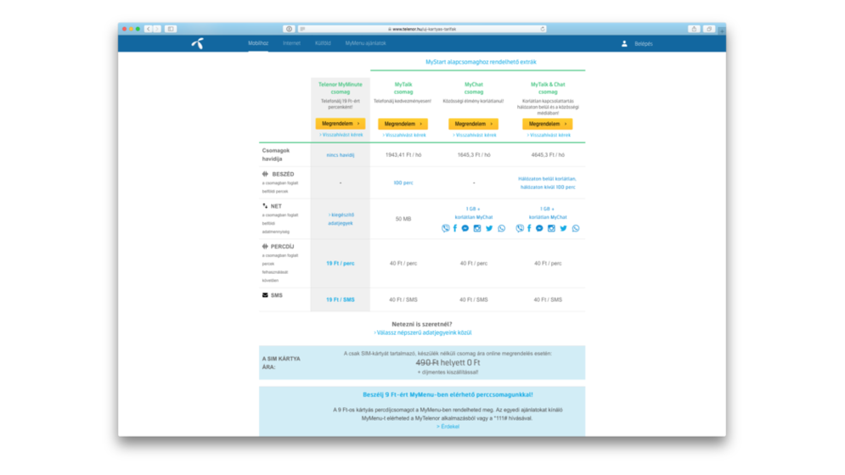
Task: Order MyTalk package with Megrendelem button
Action: point(403,124)
